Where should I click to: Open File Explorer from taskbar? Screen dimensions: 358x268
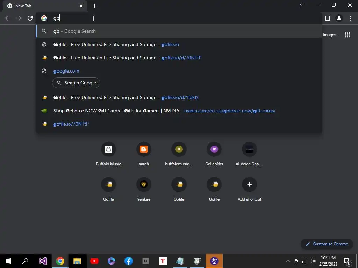77,261
